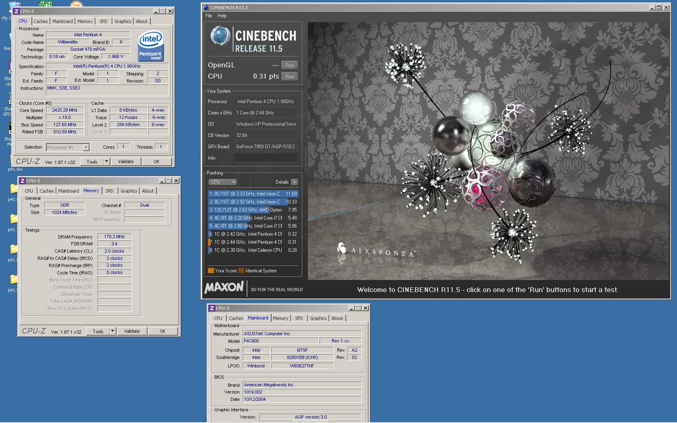This screenshot has width=677, height=423.
Task: Switch to SPD tab in CPU window
Action: pyautogui.click(x=104, y=21)
